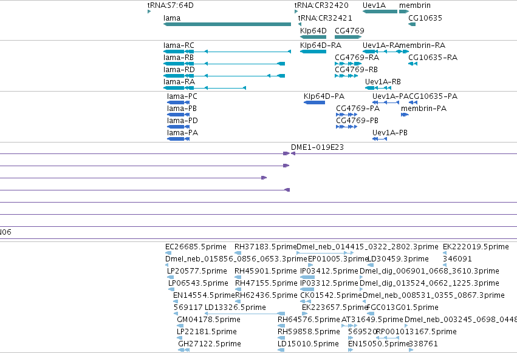Image resolution: width=517 pixels, height=353 pixels.
Task: Click the RH64576.5prime EST label
Action: [309, 320]
